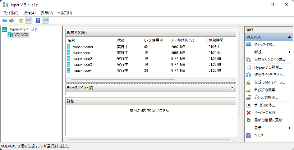Click the 2% CPU usage cell
The height and width of the screenshot is (150, 294).
[x=146, y=70]
